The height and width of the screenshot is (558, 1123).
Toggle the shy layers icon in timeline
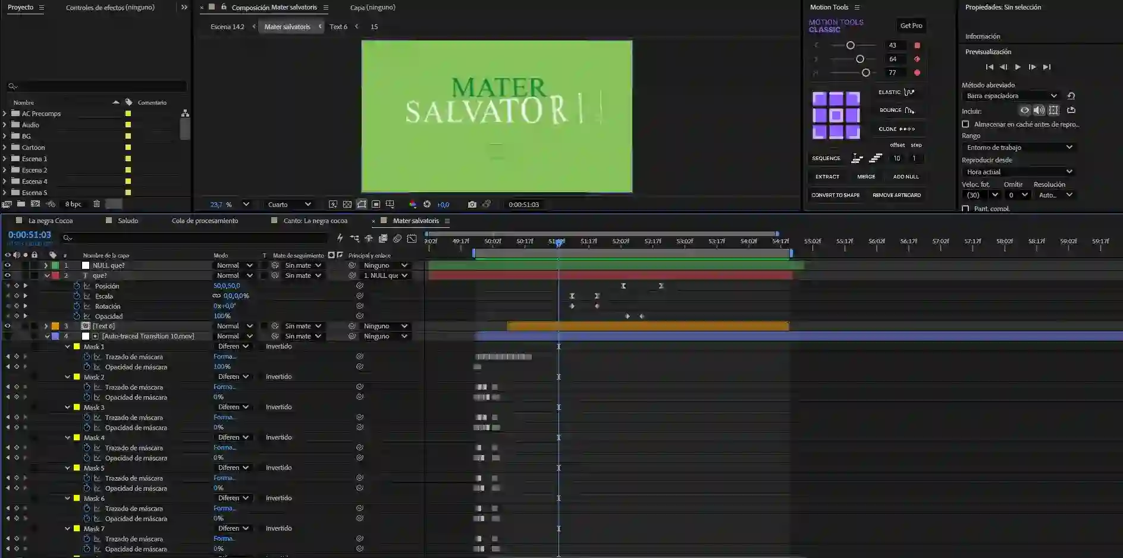pos(369,239)
